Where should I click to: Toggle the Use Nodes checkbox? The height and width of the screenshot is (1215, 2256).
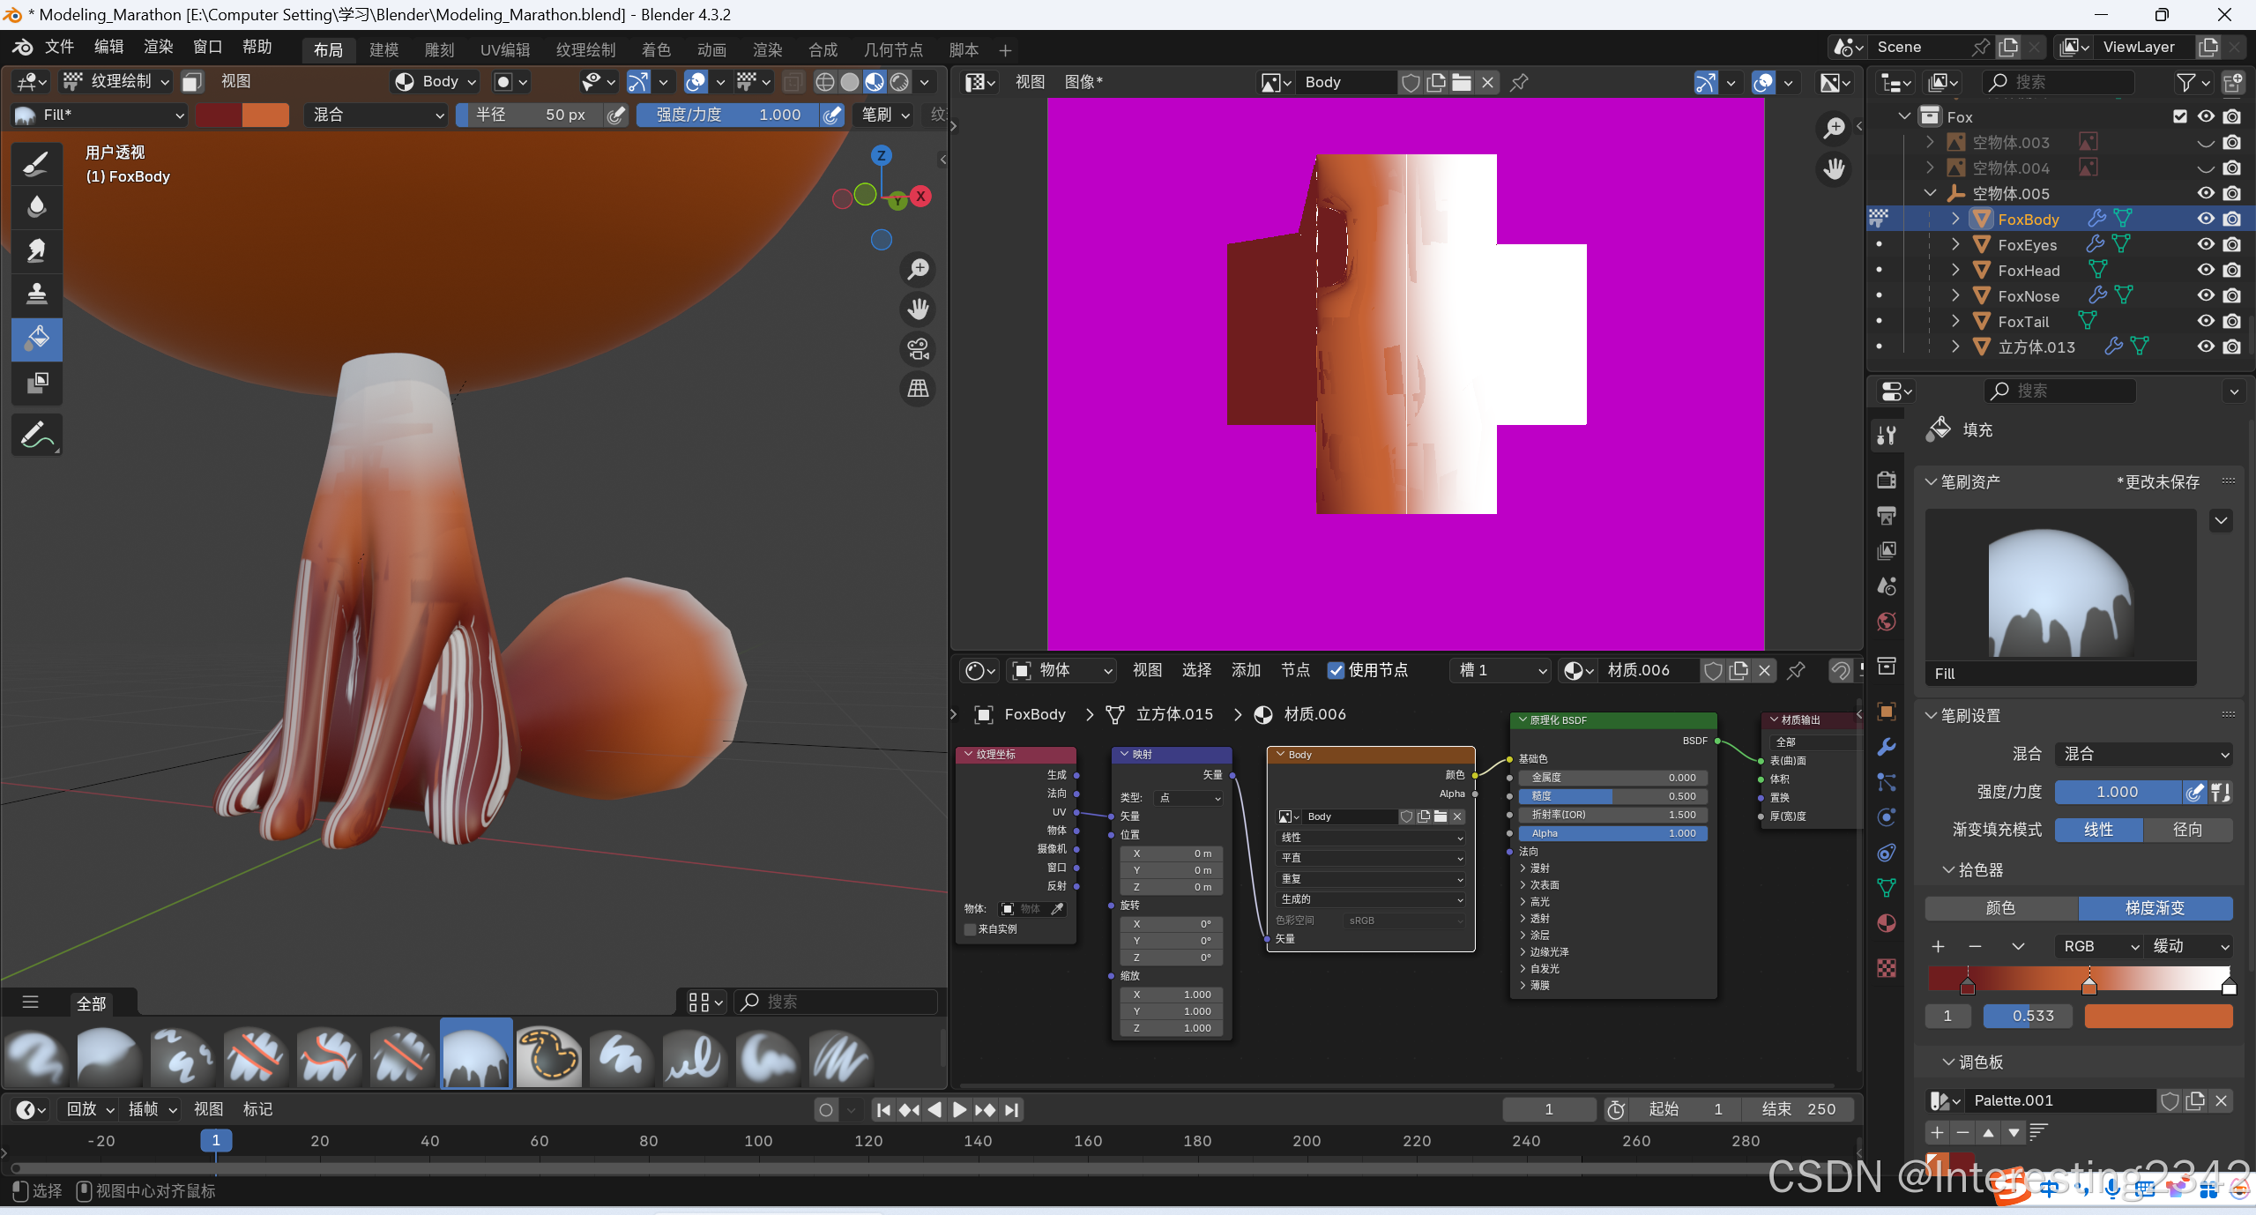click(x=1336, y=670)
